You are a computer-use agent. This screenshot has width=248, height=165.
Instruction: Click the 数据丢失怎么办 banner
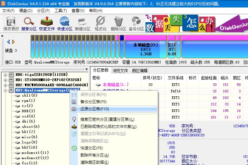pyautogui.click(x=180, y=23)
